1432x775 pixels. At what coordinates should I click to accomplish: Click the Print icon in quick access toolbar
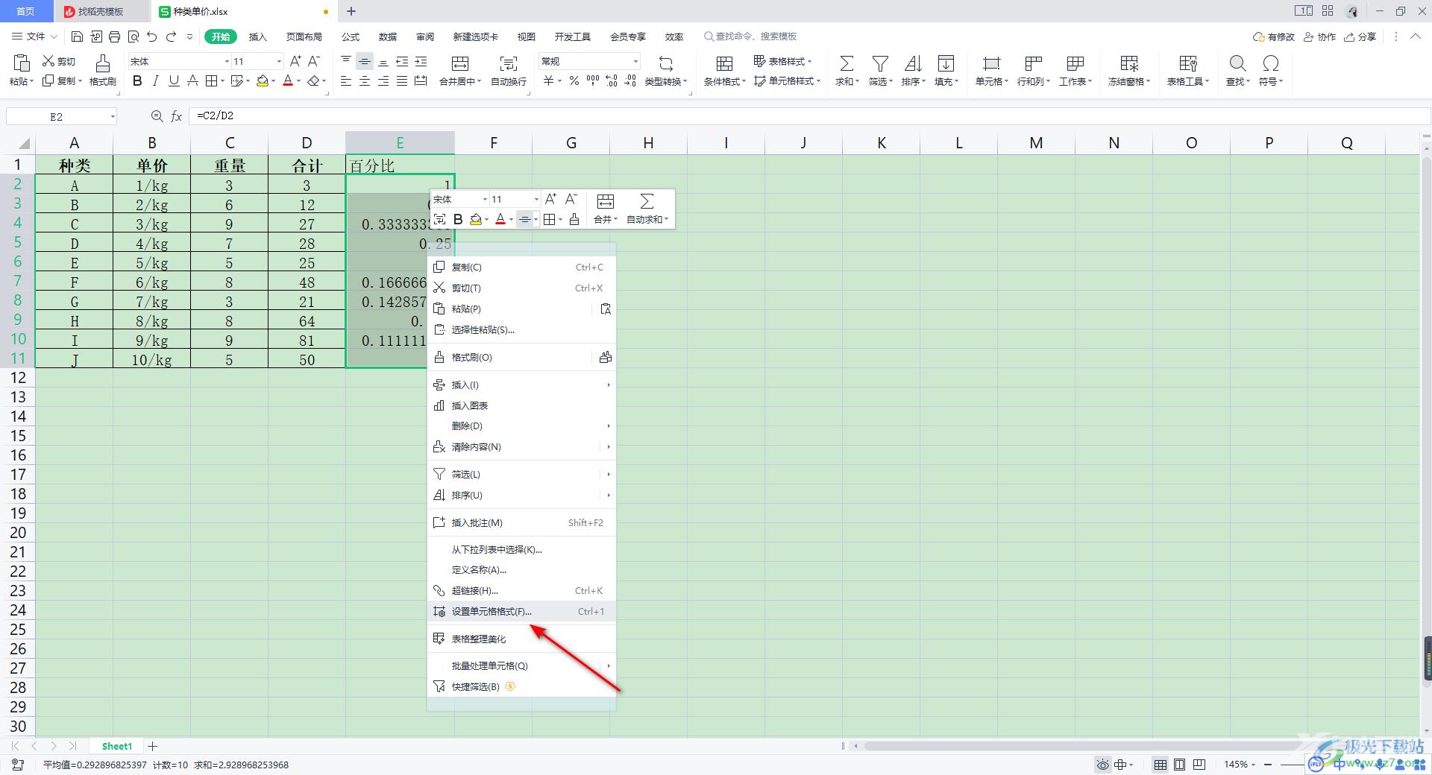pos(115,37)
